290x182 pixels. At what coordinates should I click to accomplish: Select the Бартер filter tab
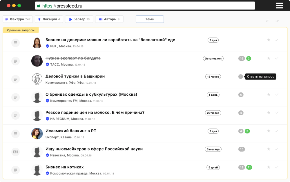click(x=79, y=19)
